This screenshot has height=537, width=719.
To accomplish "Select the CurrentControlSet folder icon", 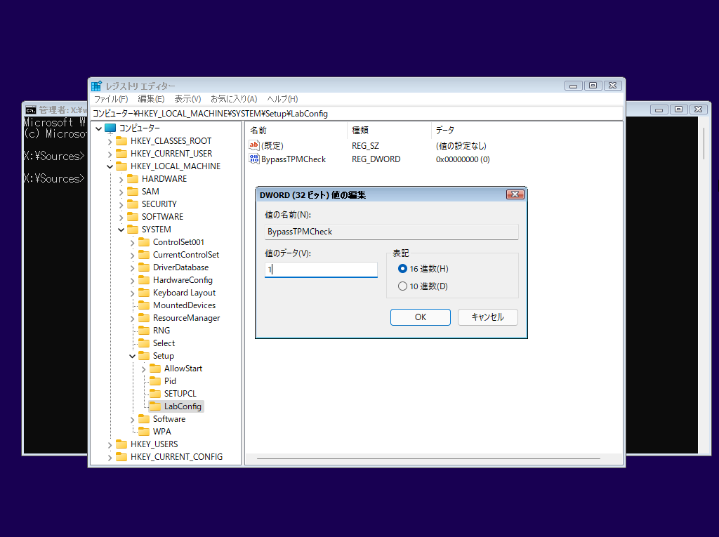I will [144, 255].
